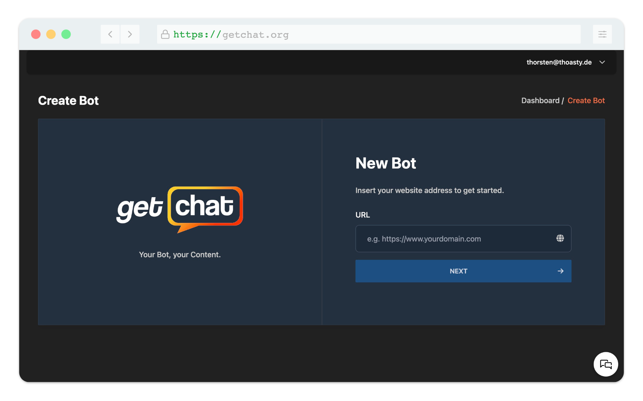Click the forward navigation arrow
The height and width of the screenshot is (401, 643).
pos(130,35)
